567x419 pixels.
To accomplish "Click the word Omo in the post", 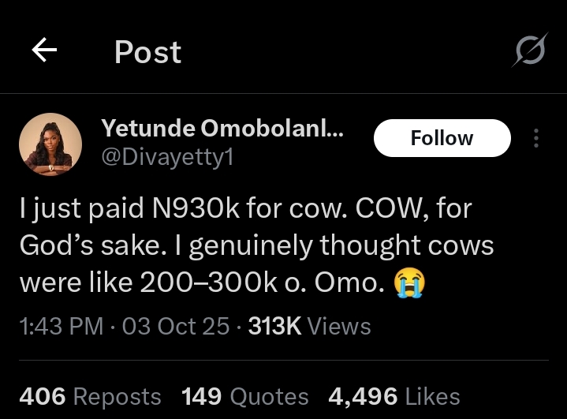I will [x=349, y=282].
